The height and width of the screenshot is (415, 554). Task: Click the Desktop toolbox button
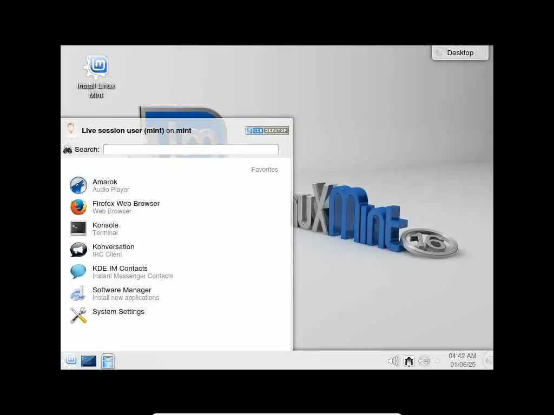click(460, 52)
